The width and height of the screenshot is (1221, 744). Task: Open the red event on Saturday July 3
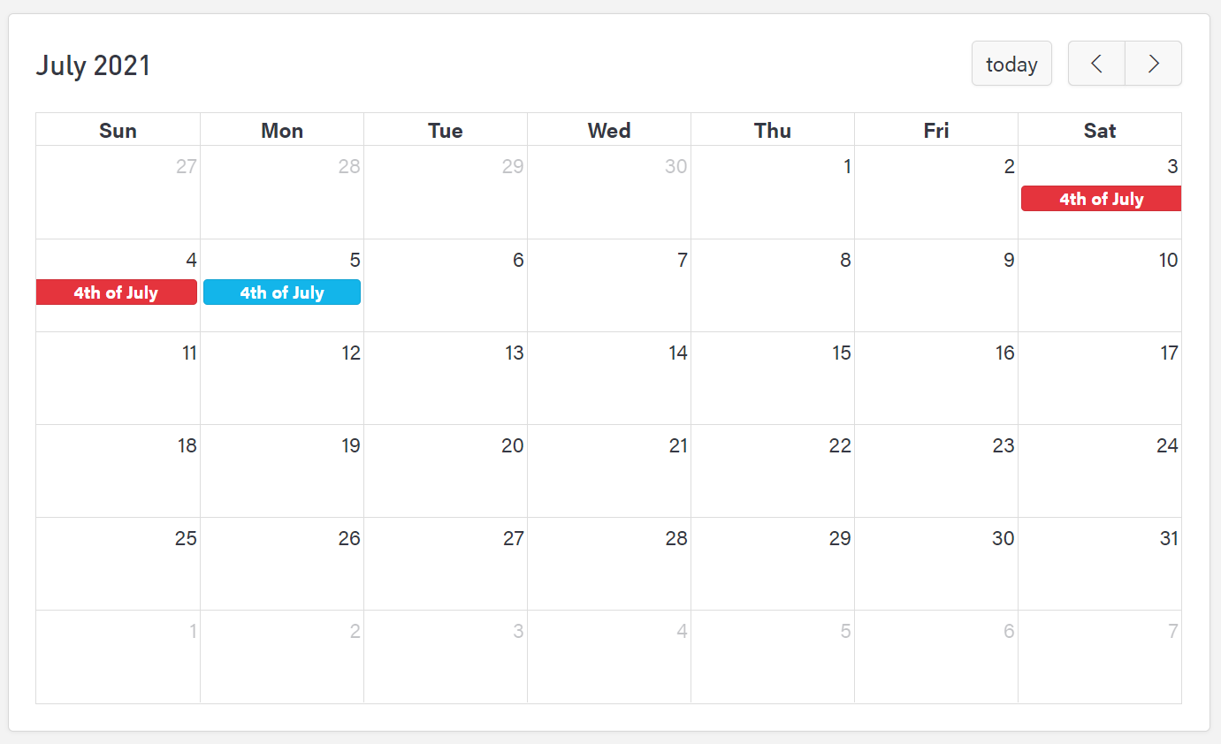click(x=1101, y=199)
